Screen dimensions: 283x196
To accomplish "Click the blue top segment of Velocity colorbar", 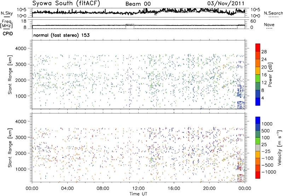I will click(x=258, y=120).
